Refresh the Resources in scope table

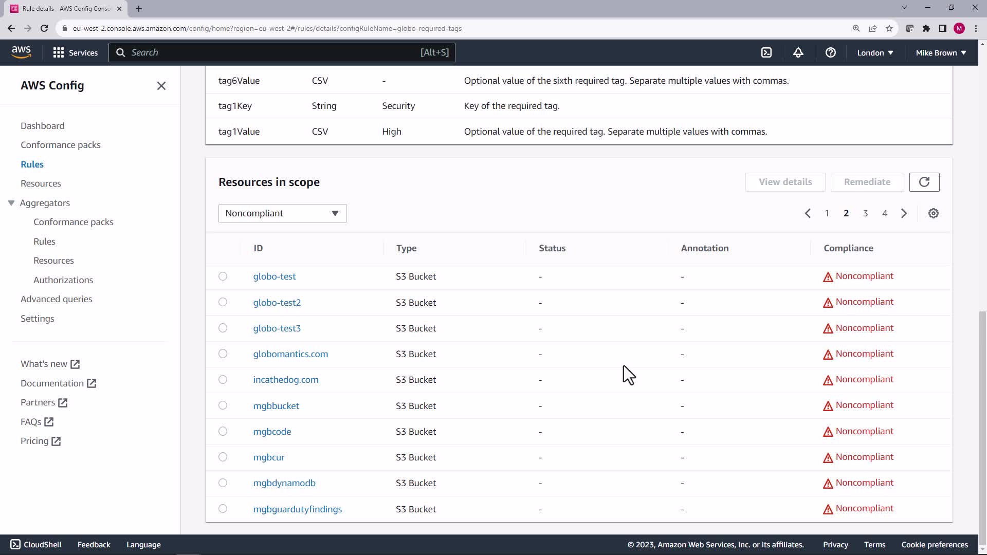click(x=924, y=182)
